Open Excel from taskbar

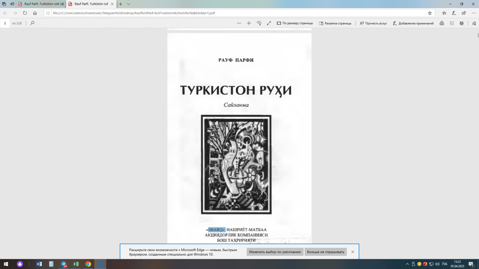pos(76,264)
